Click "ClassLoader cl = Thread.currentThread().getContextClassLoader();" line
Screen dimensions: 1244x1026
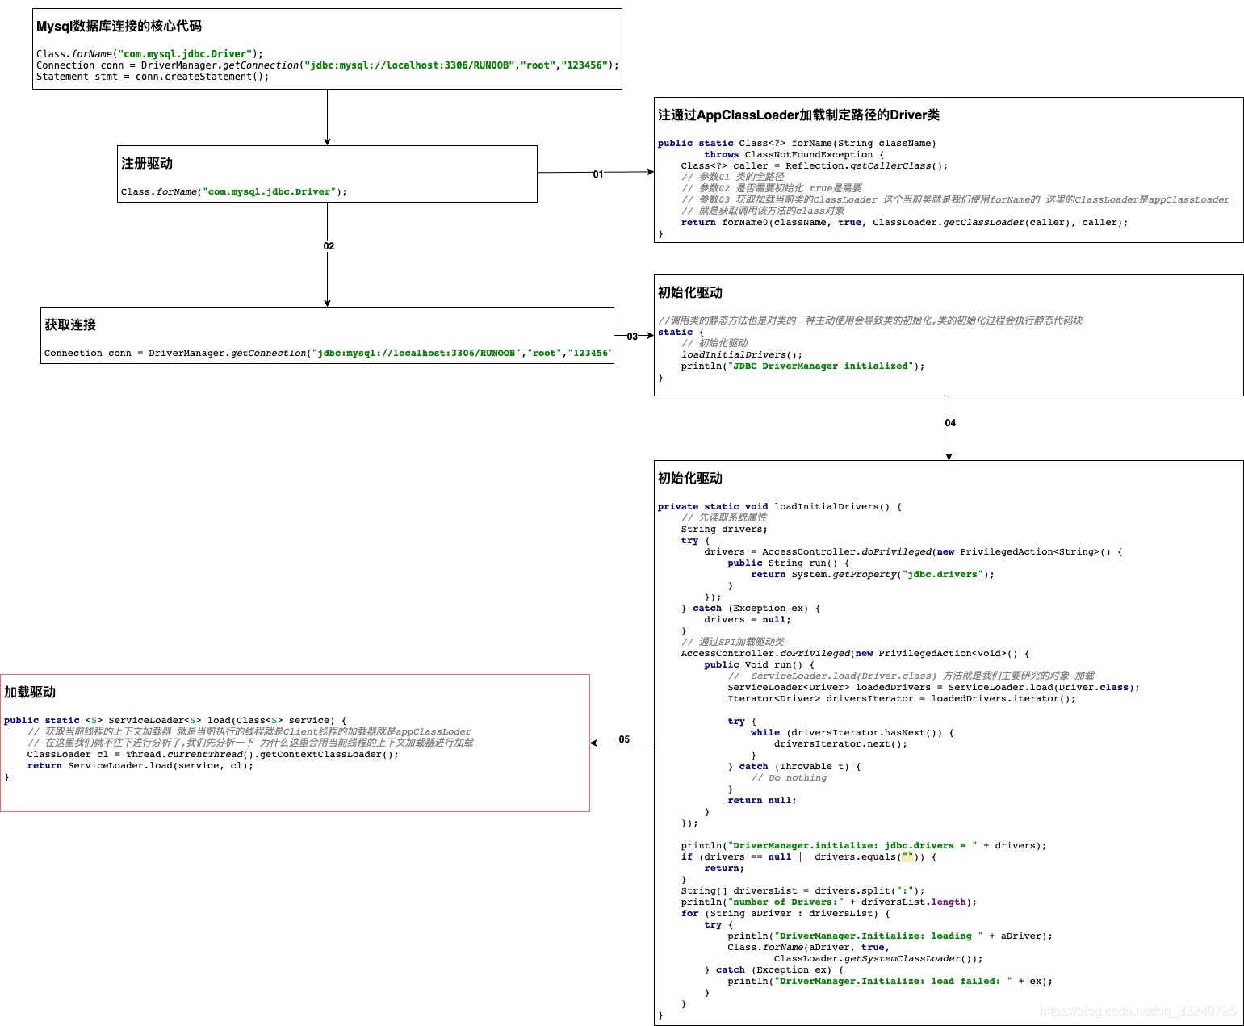[x=213, y=754]
